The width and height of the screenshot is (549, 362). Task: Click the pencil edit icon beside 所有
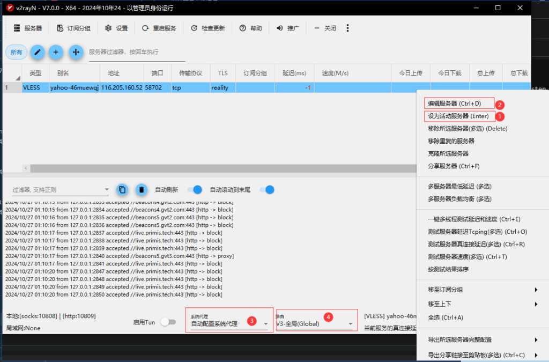[37, 52]
